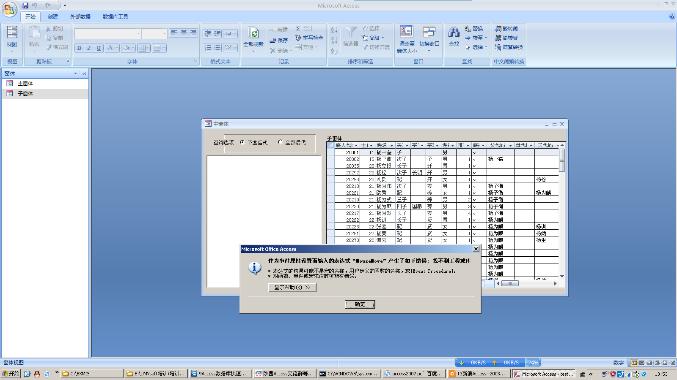
Task: Click the 视图 (View) button icon
Action: coord(12,32)
